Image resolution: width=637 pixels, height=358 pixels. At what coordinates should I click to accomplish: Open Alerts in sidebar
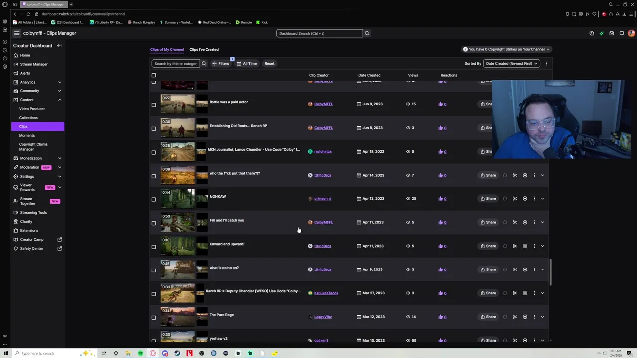[25, 73]
